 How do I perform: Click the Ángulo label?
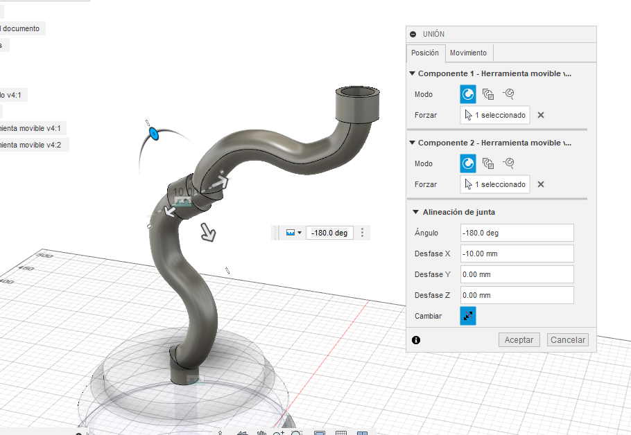pyautogui.click(x=426, y=233)
